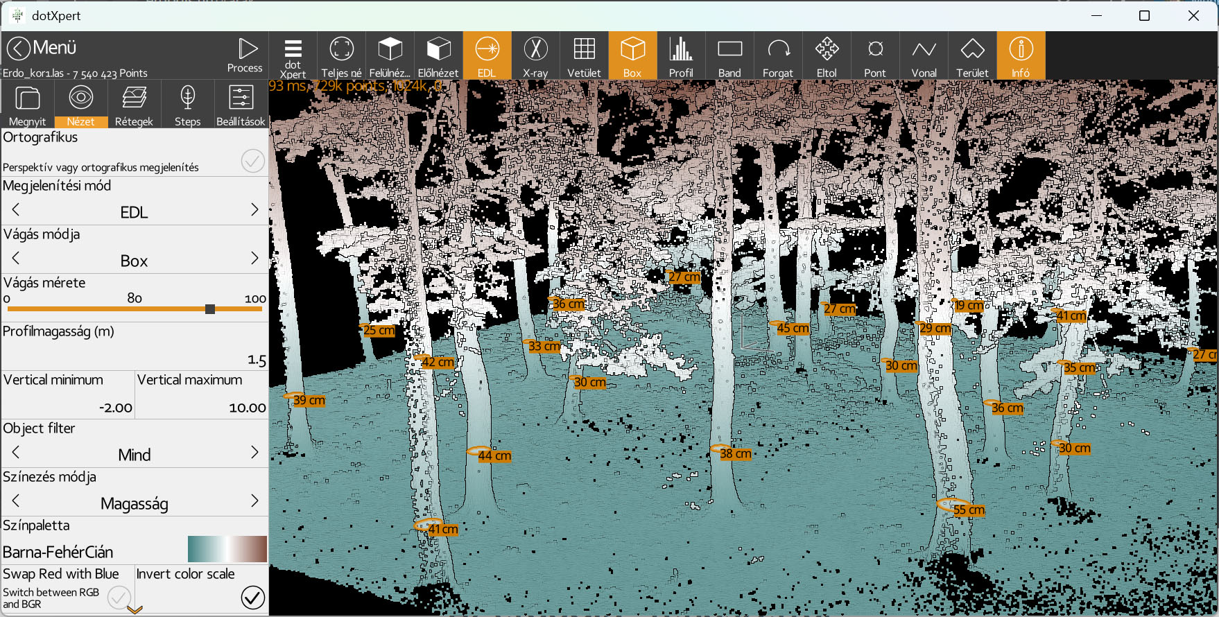Go back using the Menü button

pos(42,48)
